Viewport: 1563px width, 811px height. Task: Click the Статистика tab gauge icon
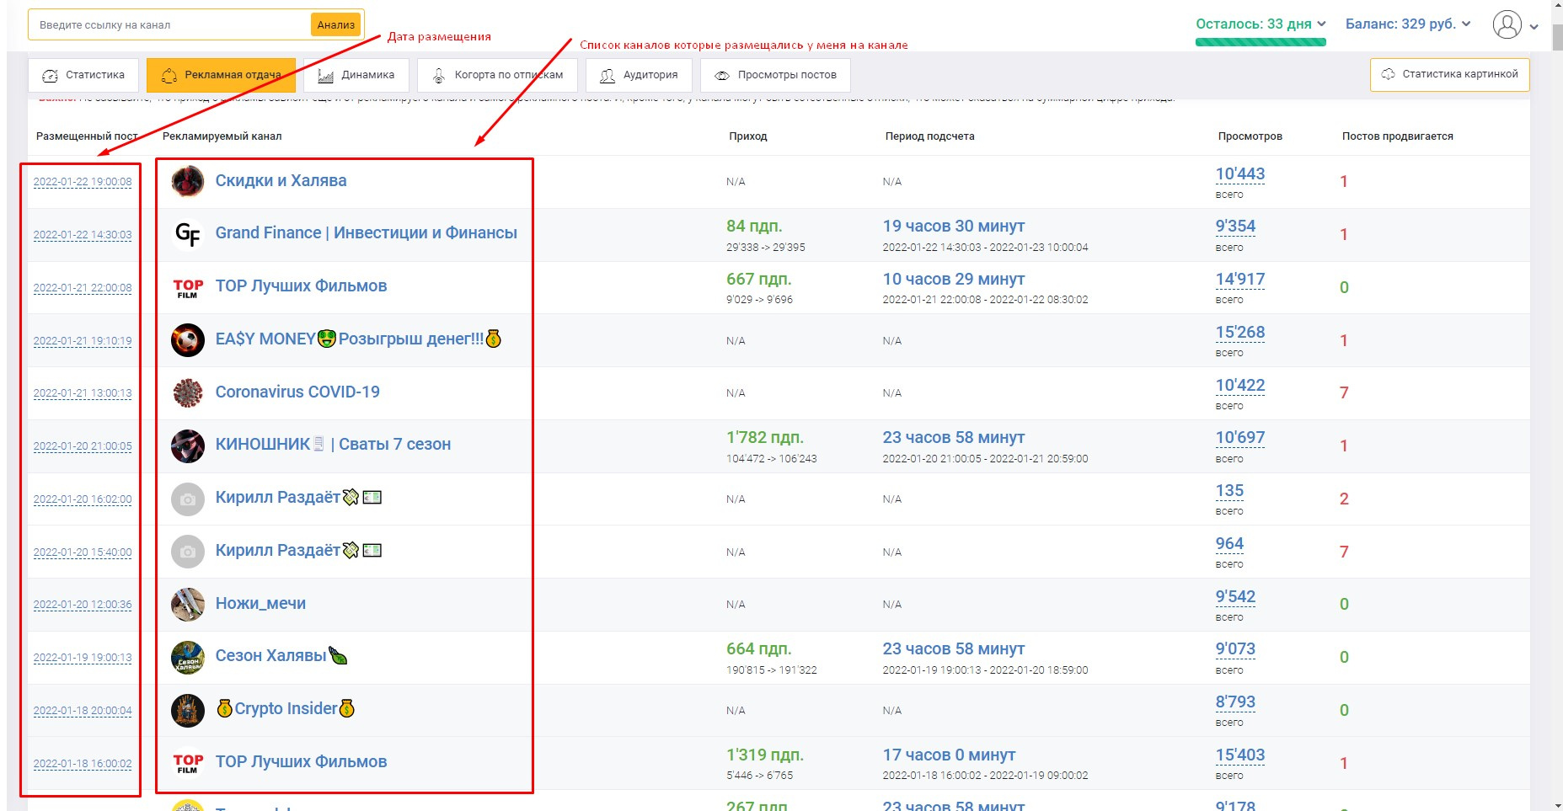(x=51, y=76)
